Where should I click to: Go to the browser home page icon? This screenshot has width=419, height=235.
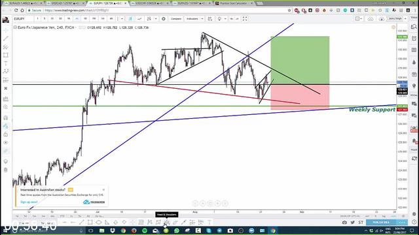tap(22, 10)
